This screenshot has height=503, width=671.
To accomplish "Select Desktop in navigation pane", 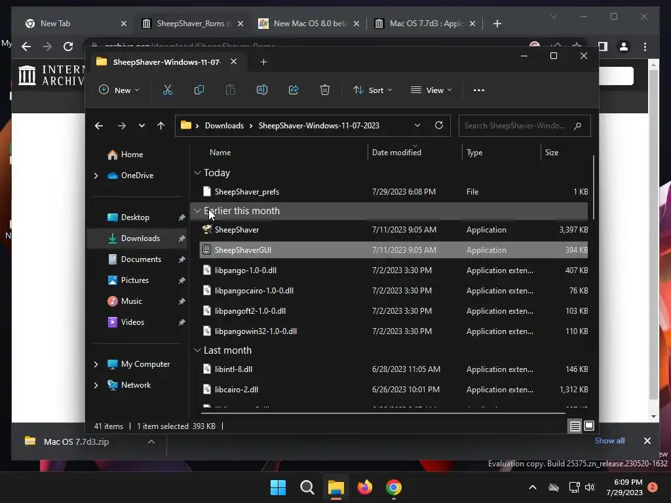I will coord(135,217).
